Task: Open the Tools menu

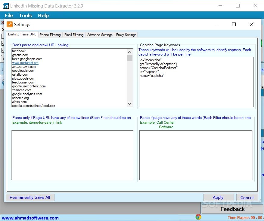Action: [x=25, y=15]
